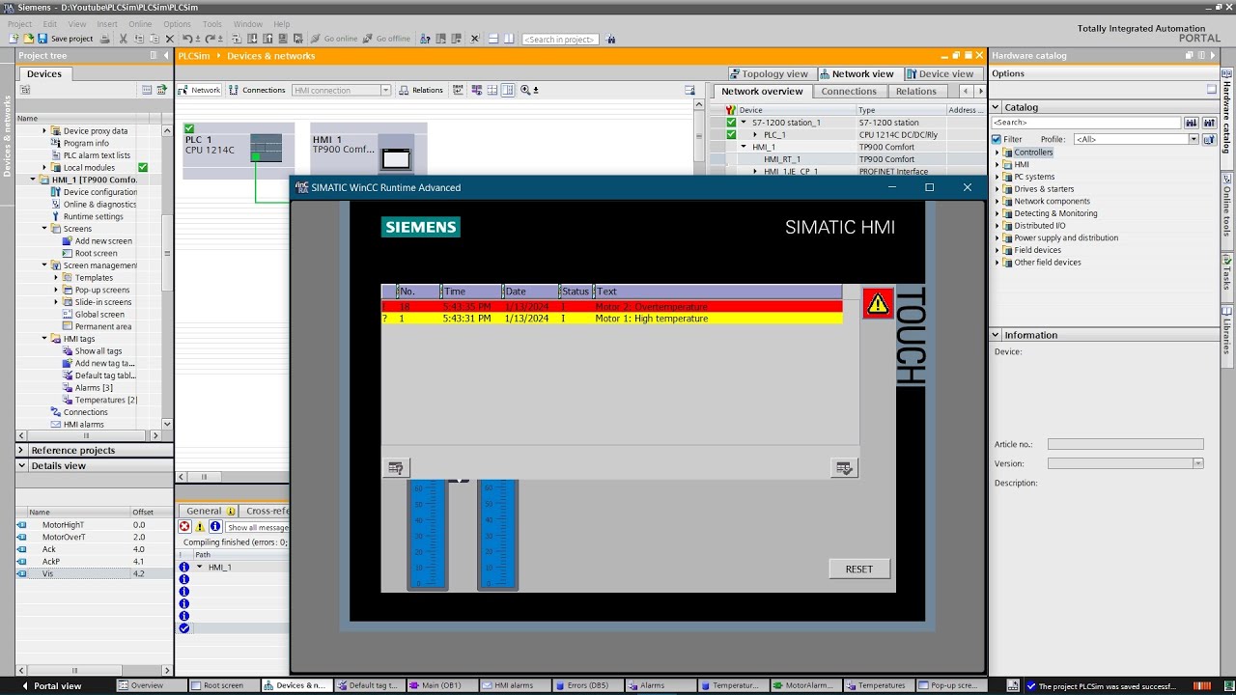Image resolution: width=1236 pixels, height=695 pixels.
Task: Collapse the HMI tags tree node
Action: pos(44,339)
